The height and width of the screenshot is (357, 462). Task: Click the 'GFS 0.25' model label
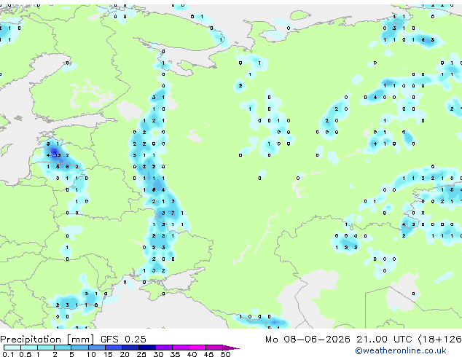point(123,339)
